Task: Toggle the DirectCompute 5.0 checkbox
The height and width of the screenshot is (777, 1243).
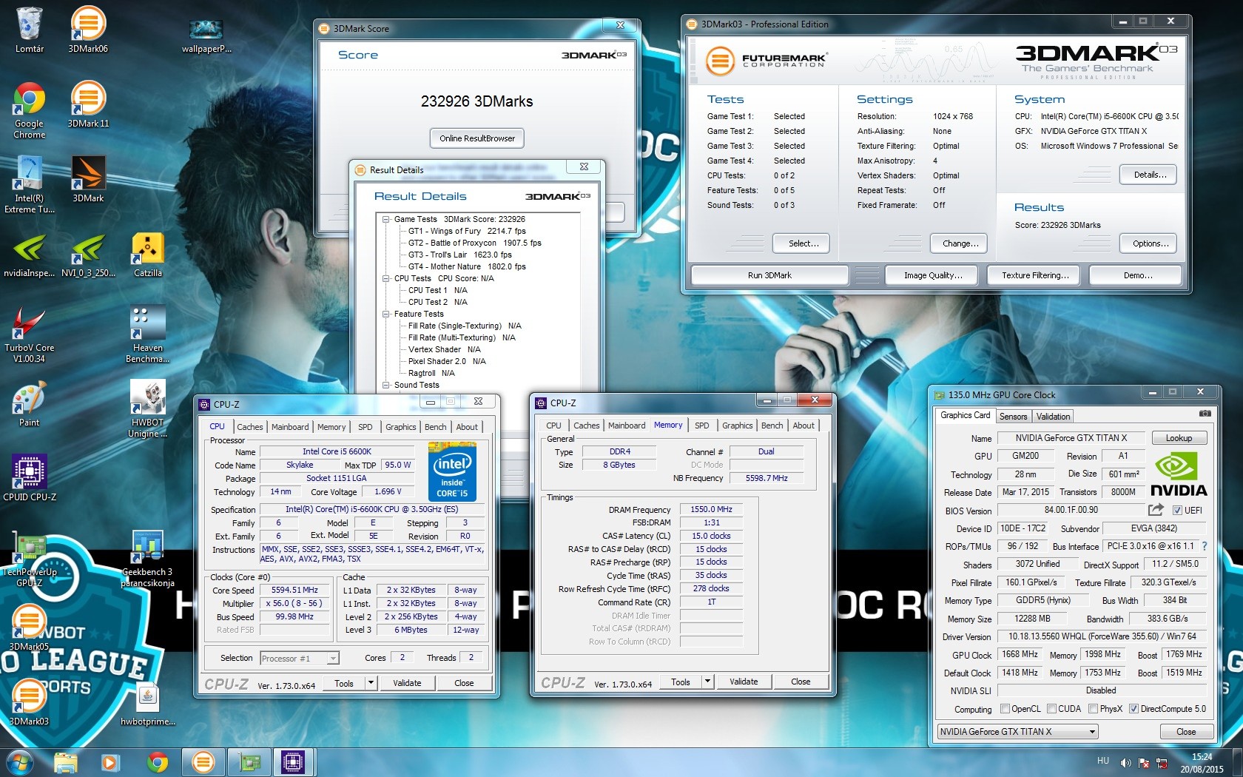Action: tap(1133, 709)
